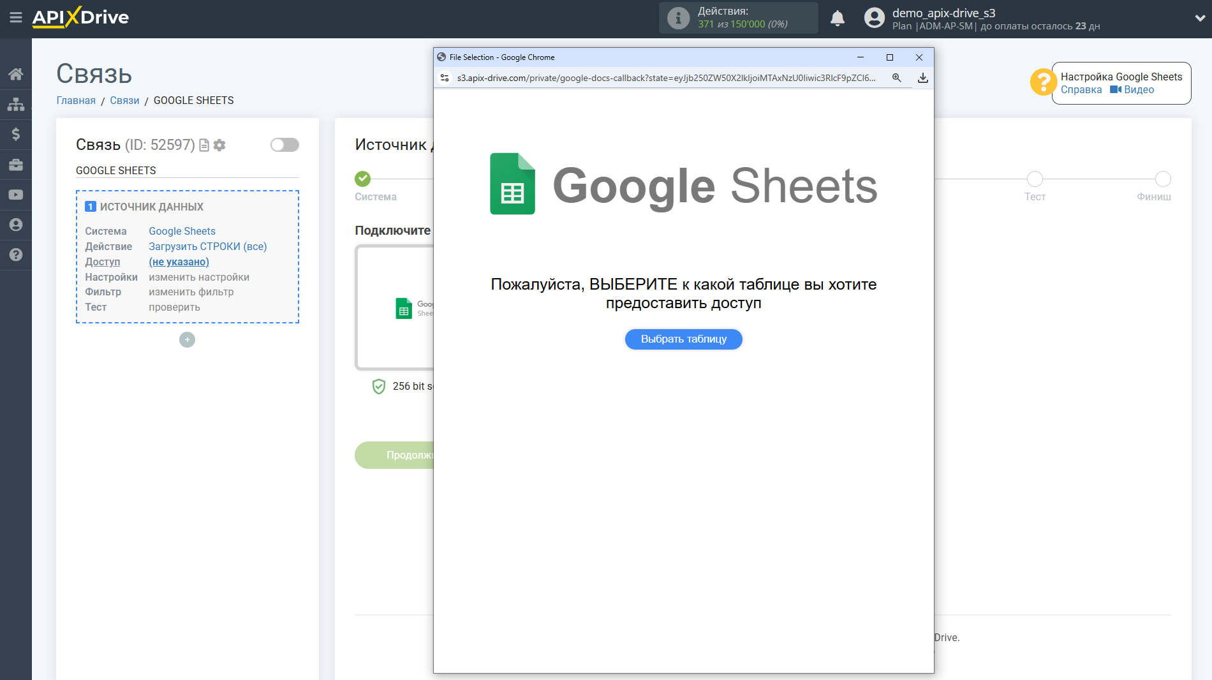Click the plus button below the data source block

tap(186, 339)
